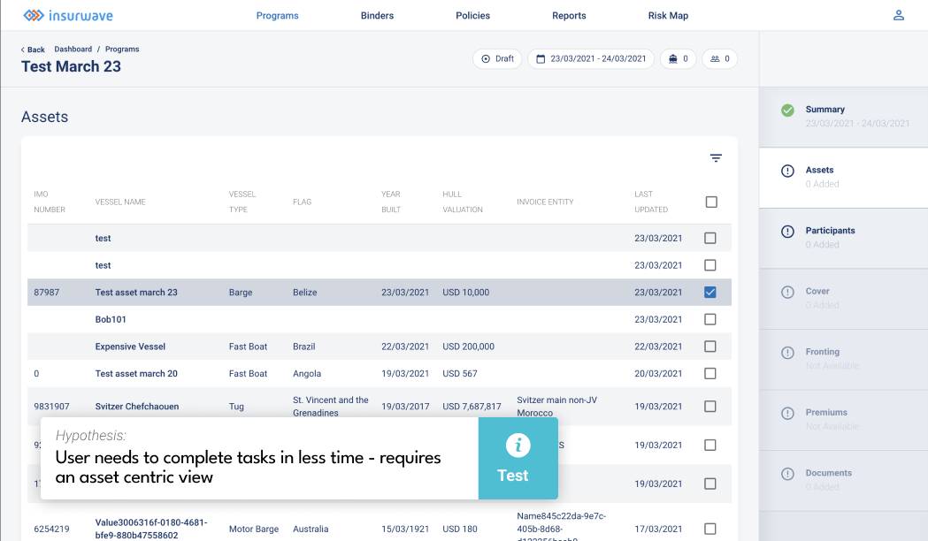The image size is (928, 541).
Task: Open the date range 23/03/2021 - 24/03/2021 picker
Action: pos(591,59)
